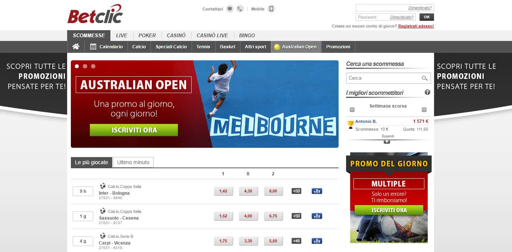Screen dimensions: 512x252
Task: Expand the best bettors list arrow
Action: coord(387,141)
